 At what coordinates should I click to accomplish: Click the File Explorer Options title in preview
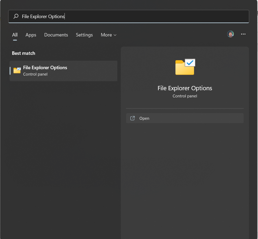[185, 88]
